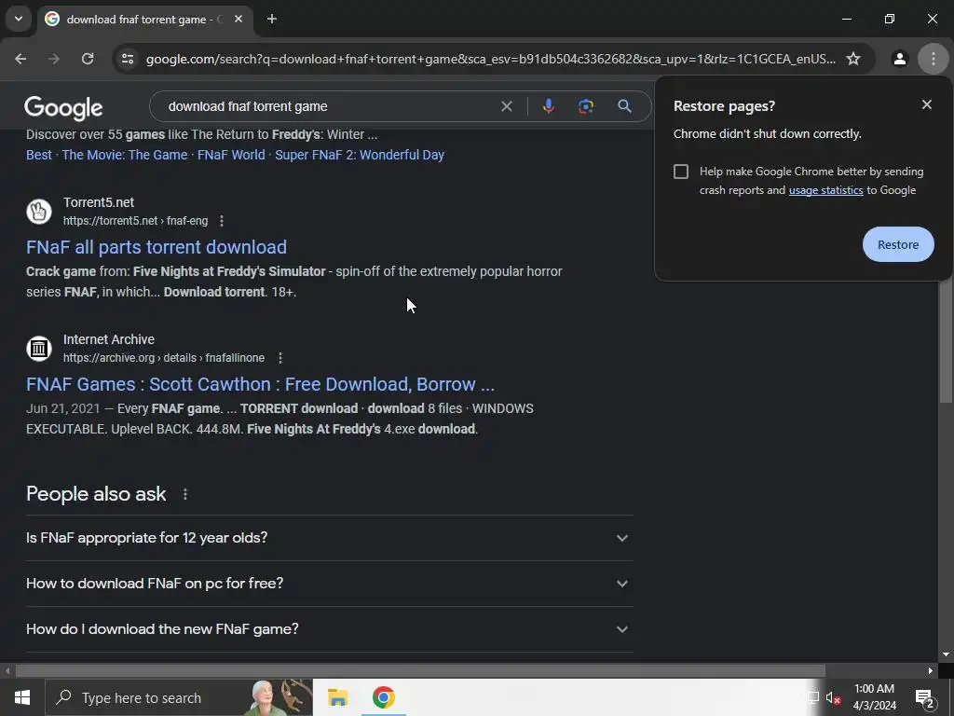The image size is (954, 716).
Task: Click the scroll-right arrow on horizontal scrollbar
Action: (931, 671)
